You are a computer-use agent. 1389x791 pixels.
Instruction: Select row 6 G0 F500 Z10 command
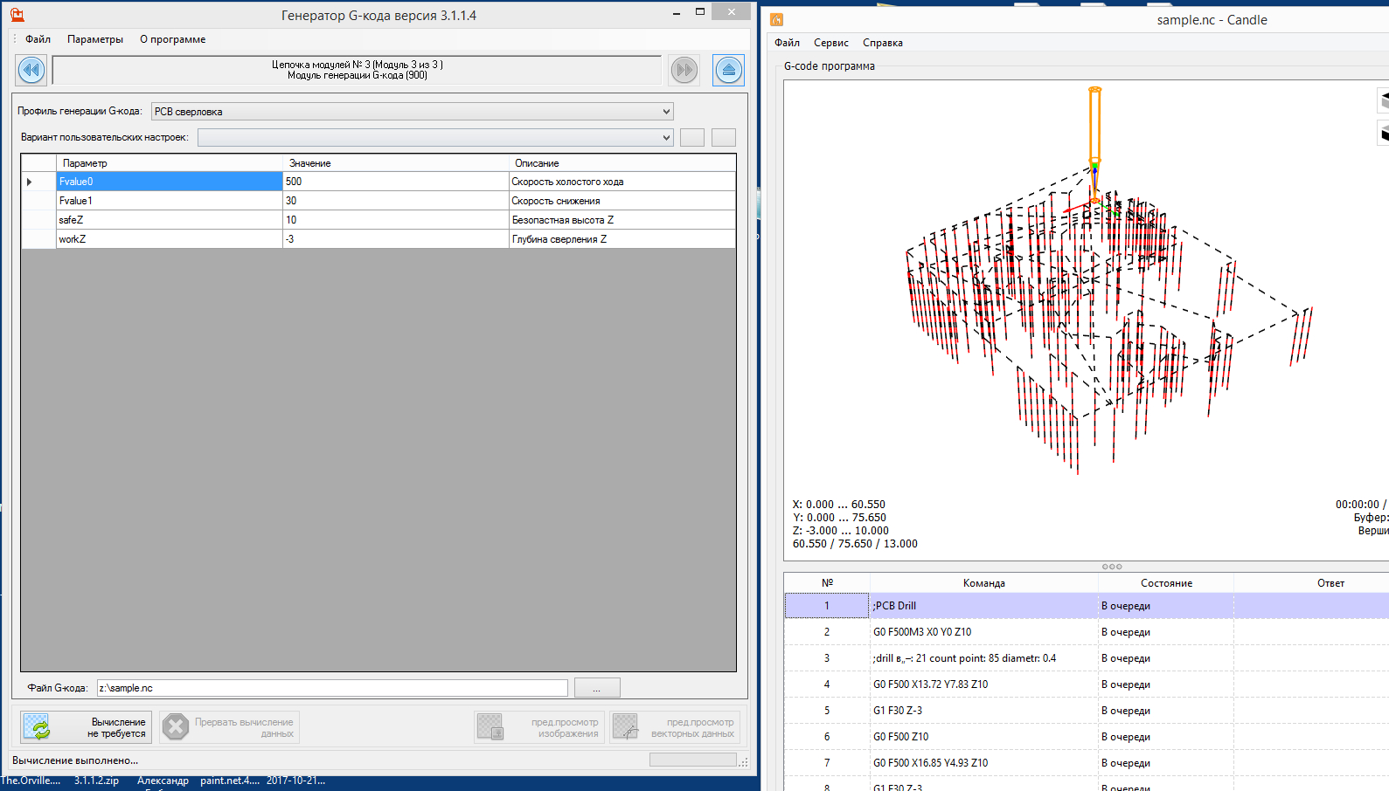click(1087, 737)
